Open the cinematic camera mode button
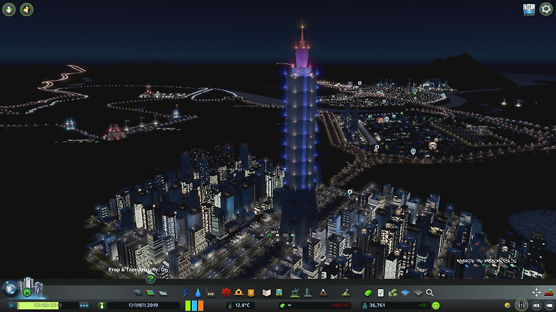 point(536,305)
